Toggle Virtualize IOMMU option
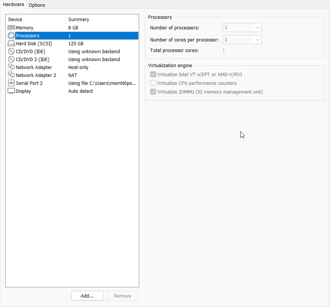Viewport: 330px width, 307px height. point(153,92)
